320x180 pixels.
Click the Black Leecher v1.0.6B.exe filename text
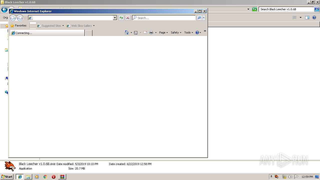(37, 164)
